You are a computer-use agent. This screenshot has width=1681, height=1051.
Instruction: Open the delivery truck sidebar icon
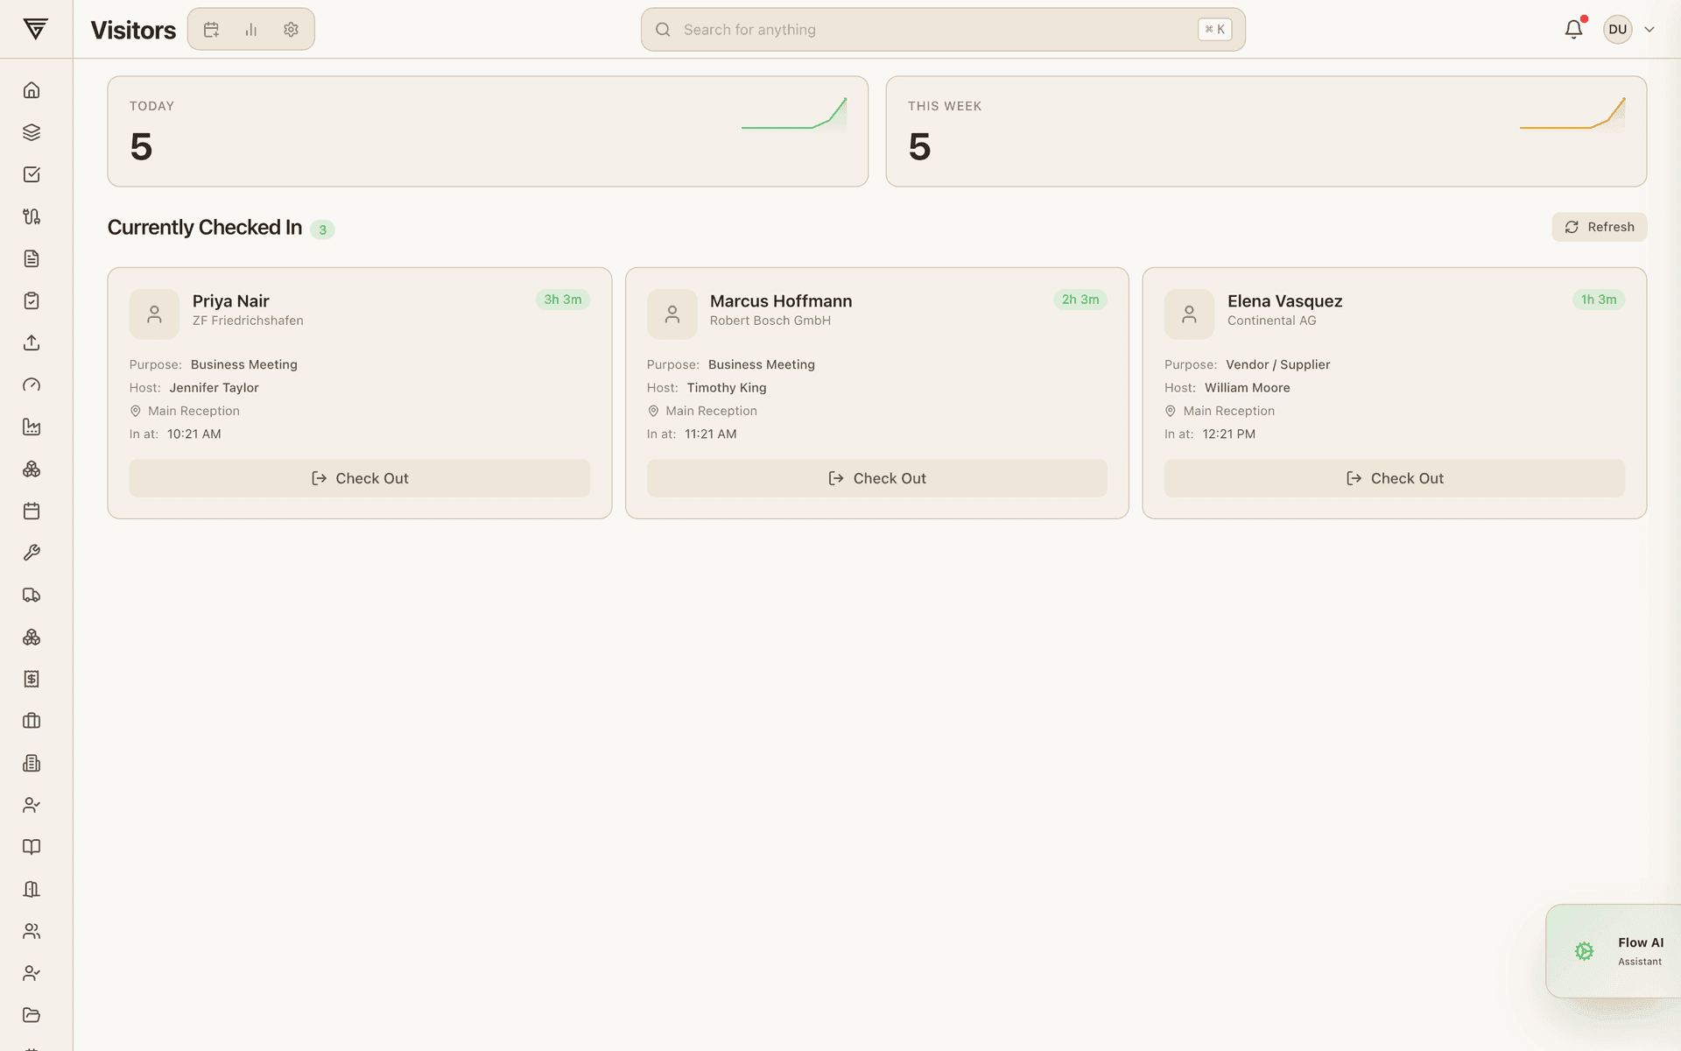click(32, 595)
